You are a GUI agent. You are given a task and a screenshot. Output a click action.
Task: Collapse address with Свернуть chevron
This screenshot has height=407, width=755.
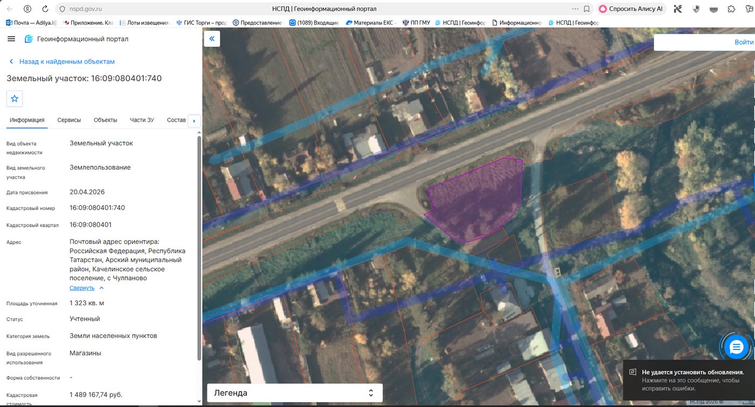[87, 288]
